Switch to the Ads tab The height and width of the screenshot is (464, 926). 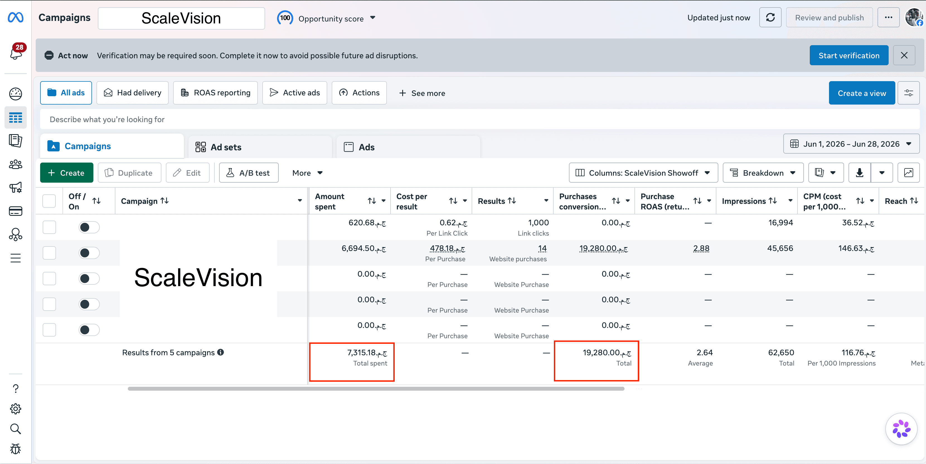pyautogui.click(x=408, y=147)
